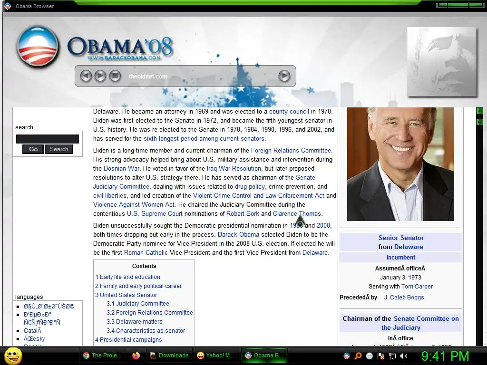The height and width of the screenshot is (365, 487).
Task: Open the Roman Catholic link
Action: click(146, 252)
